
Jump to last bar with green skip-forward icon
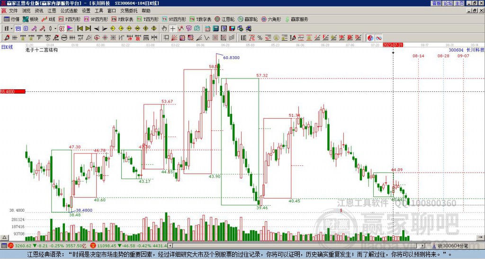pos(88,29)
